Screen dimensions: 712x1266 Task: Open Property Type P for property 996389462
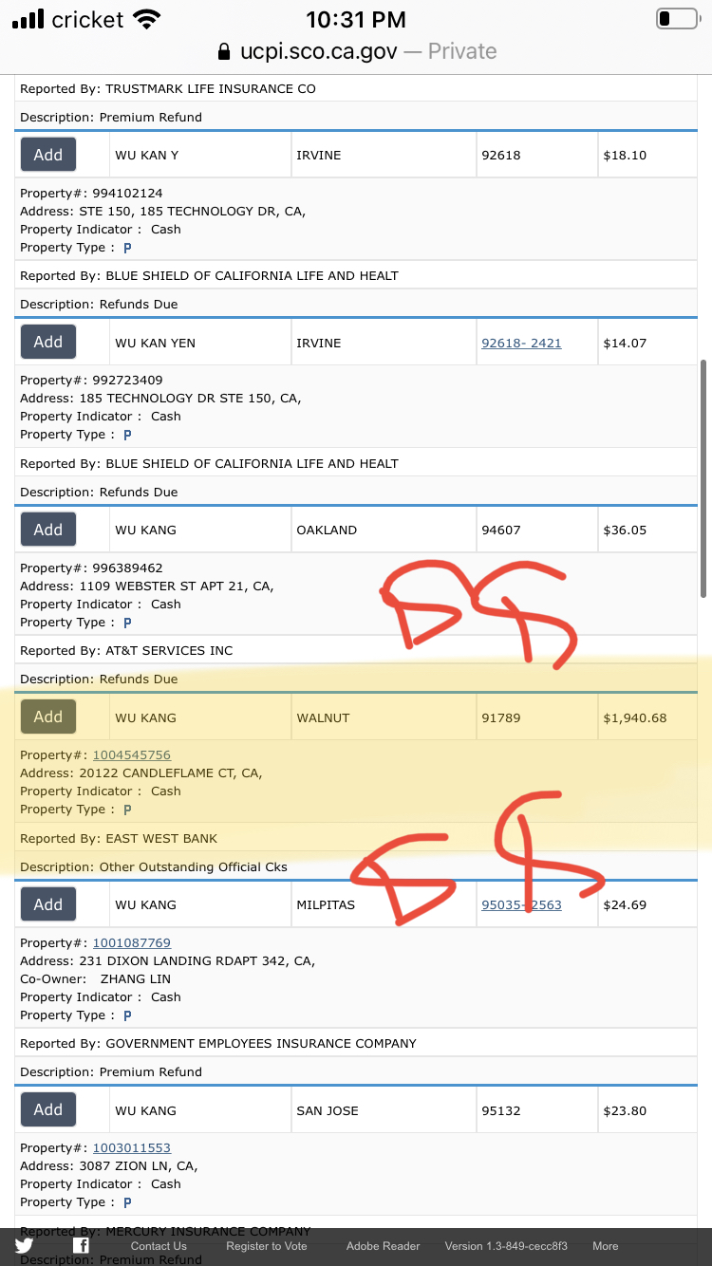127,623
